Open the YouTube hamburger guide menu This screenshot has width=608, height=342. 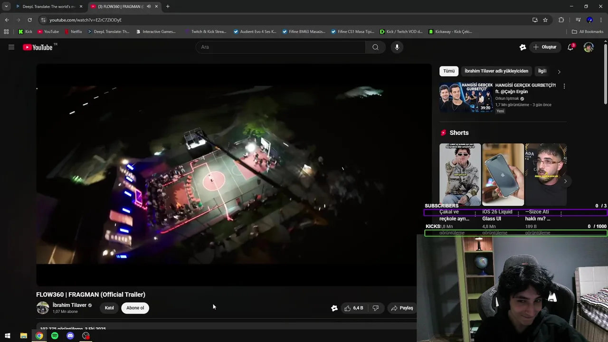click(11, 47)
